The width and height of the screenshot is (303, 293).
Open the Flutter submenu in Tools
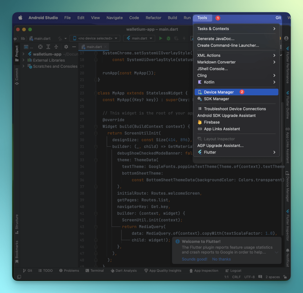click(236, 152)
